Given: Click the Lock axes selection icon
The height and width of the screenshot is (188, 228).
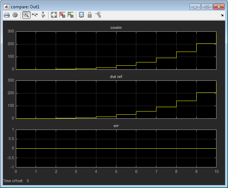Looking at the screenshot, I should click(90, 15).
